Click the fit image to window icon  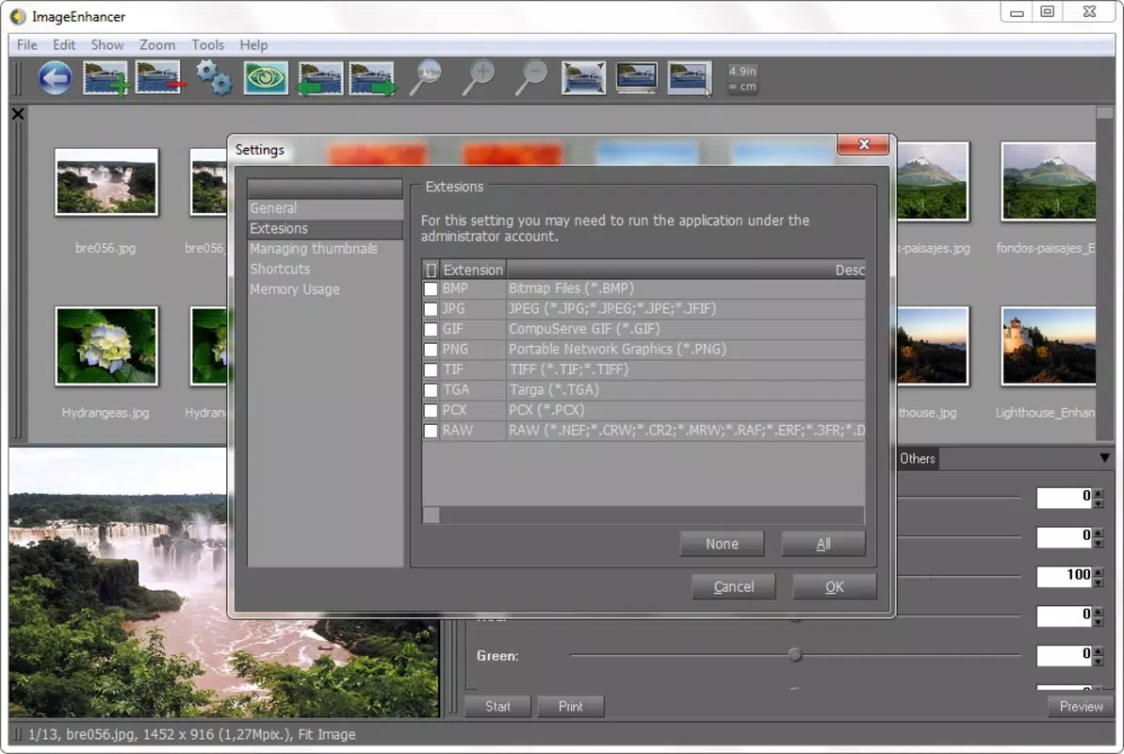click(x=583, y=78)
